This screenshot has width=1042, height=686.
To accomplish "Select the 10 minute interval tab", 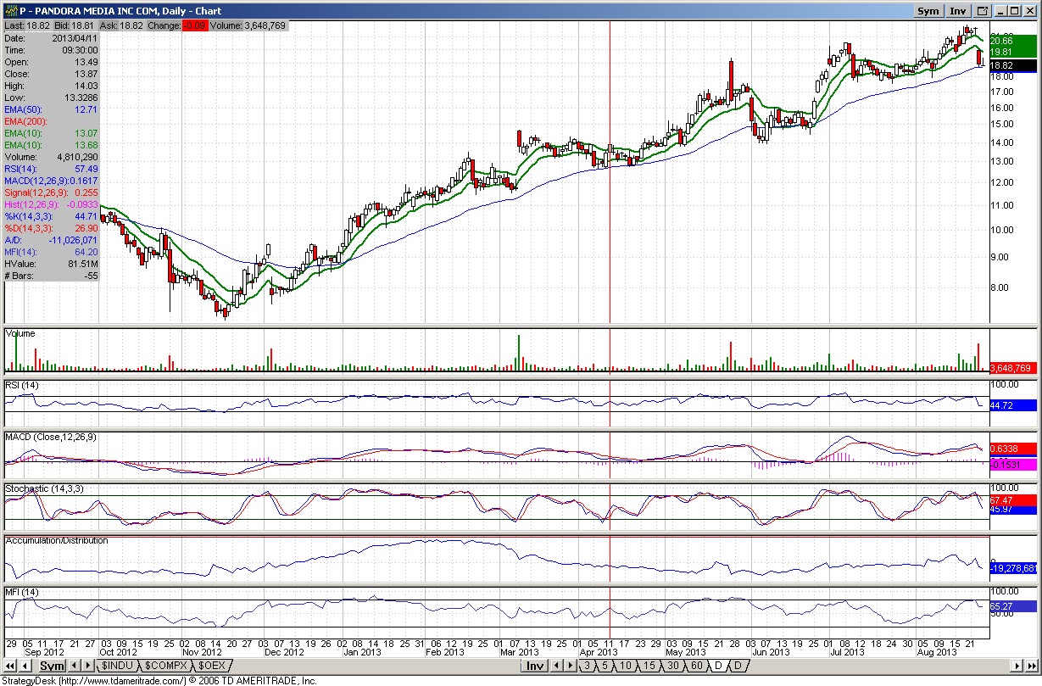I will click(x=625, y=666).
